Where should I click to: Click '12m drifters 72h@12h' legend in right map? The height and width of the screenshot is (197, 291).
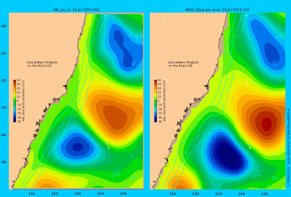(183, 62)
